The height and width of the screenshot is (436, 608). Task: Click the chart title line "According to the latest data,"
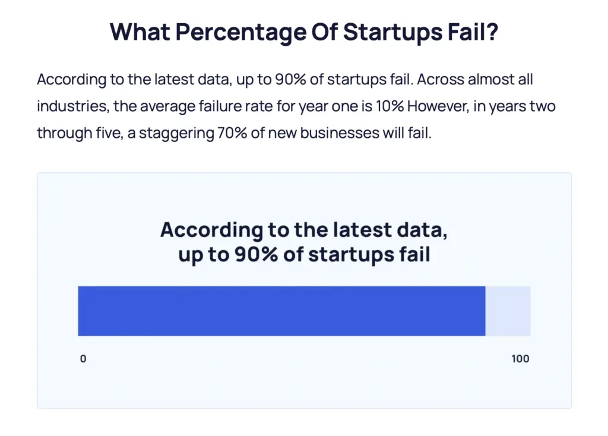pos(303,230)
